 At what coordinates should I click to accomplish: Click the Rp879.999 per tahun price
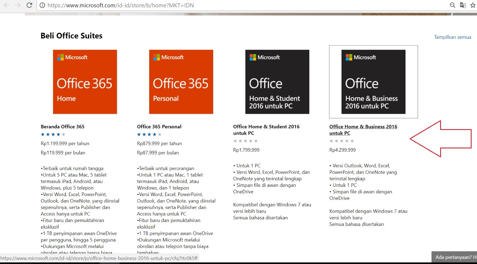[x=159, y=144]
